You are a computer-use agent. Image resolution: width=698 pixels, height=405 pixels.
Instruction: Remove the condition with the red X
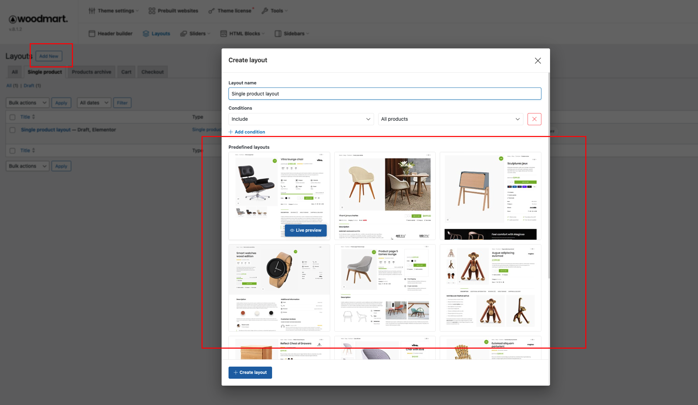(x=534, y=119)
